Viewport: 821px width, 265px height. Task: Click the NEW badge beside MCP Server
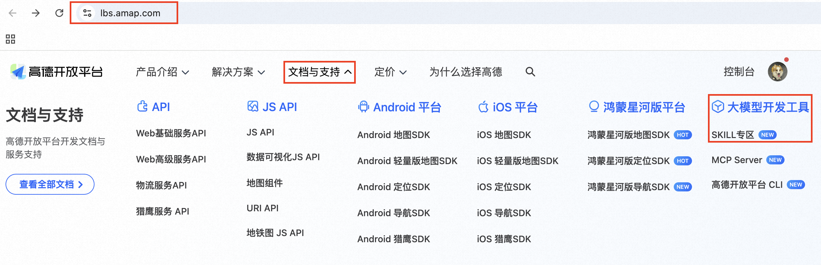tap(775, 160)
